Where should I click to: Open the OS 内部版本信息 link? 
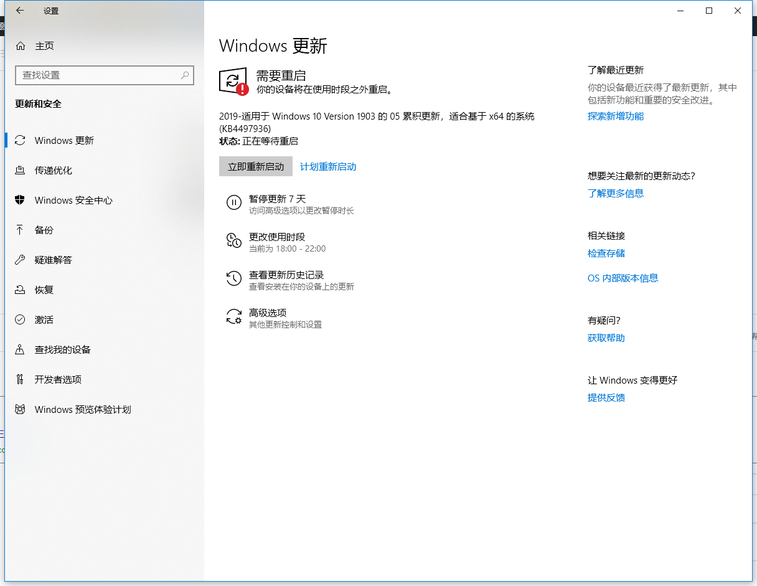click(x=623, y=278)
